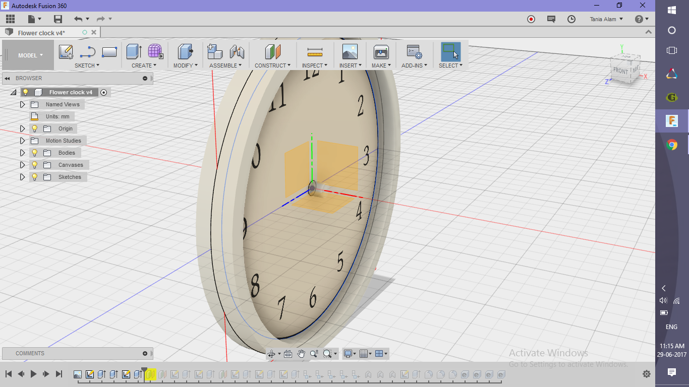Image resolution: width=689 pixels, height=387 pixels.
Task: Select the Press Pull modify tool
Action: point(185,52)
